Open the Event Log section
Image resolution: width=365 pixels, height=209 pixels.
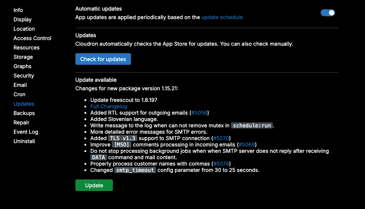26,132
